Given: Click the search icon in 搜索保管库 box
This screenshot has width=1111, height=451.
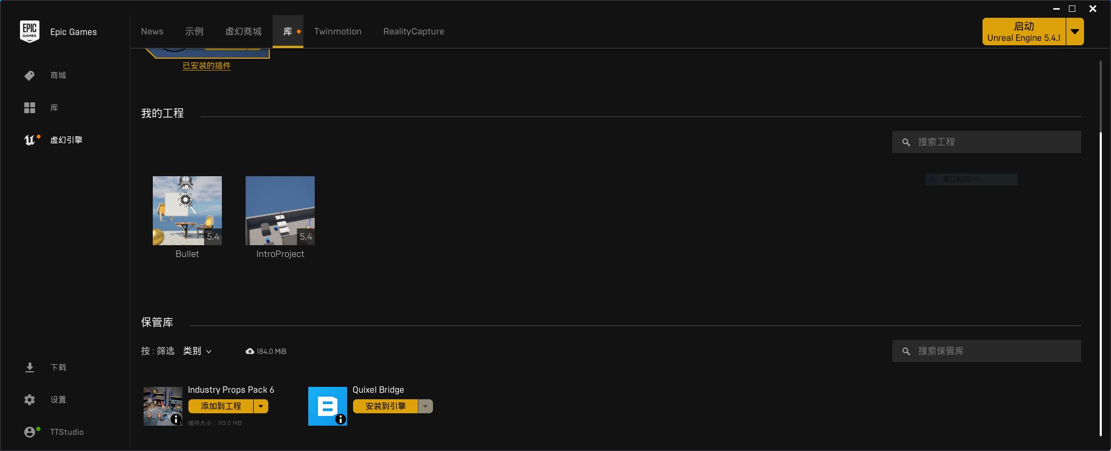Looking at the screenshot, I should click(x=906, y=351).
